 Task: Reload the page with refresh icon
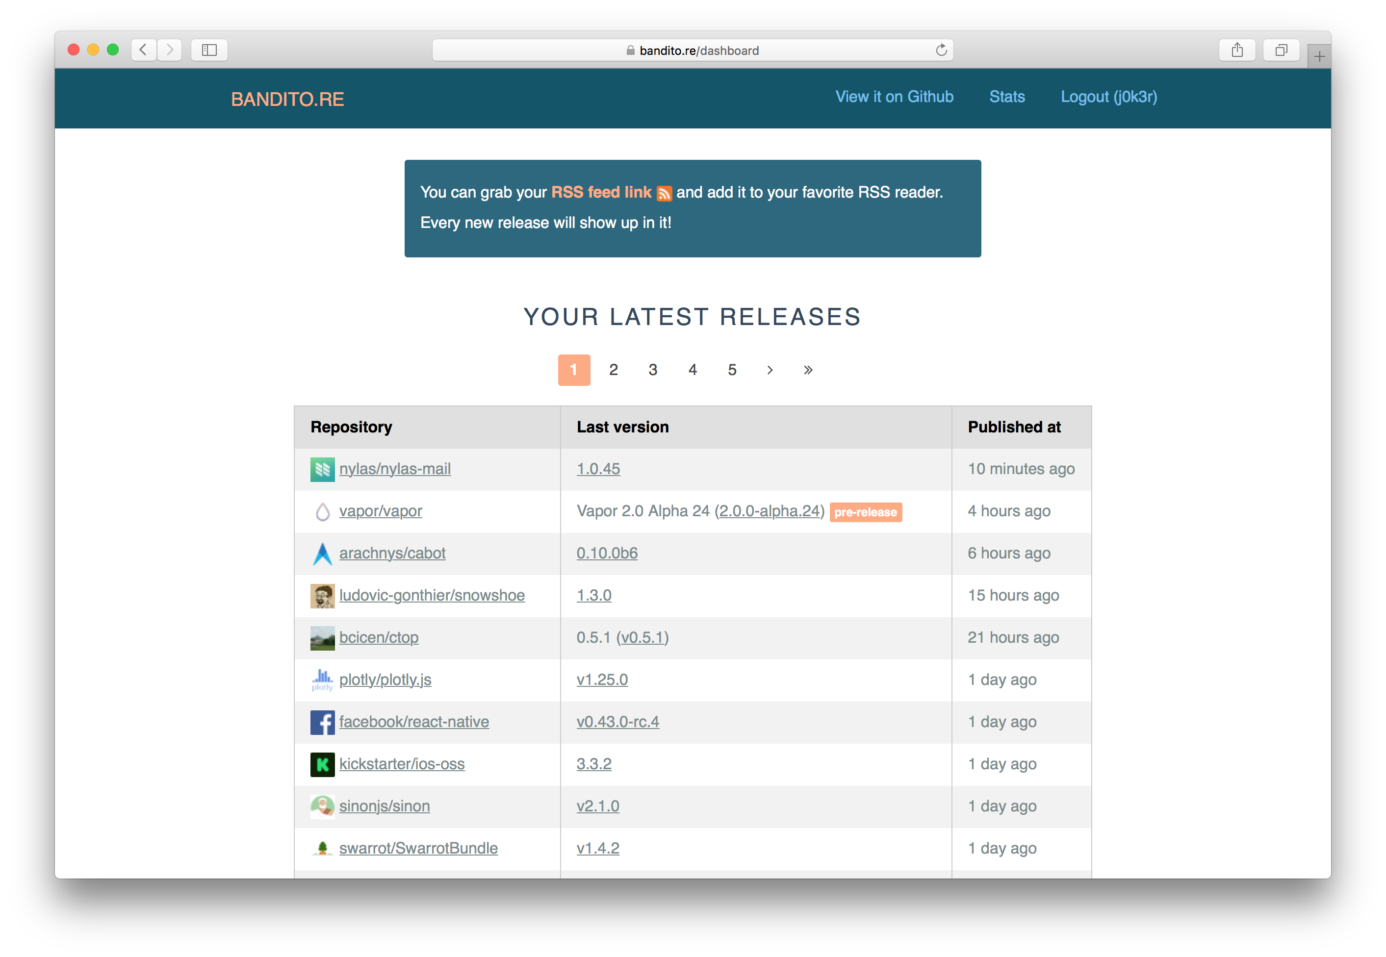tap(941, 50)
